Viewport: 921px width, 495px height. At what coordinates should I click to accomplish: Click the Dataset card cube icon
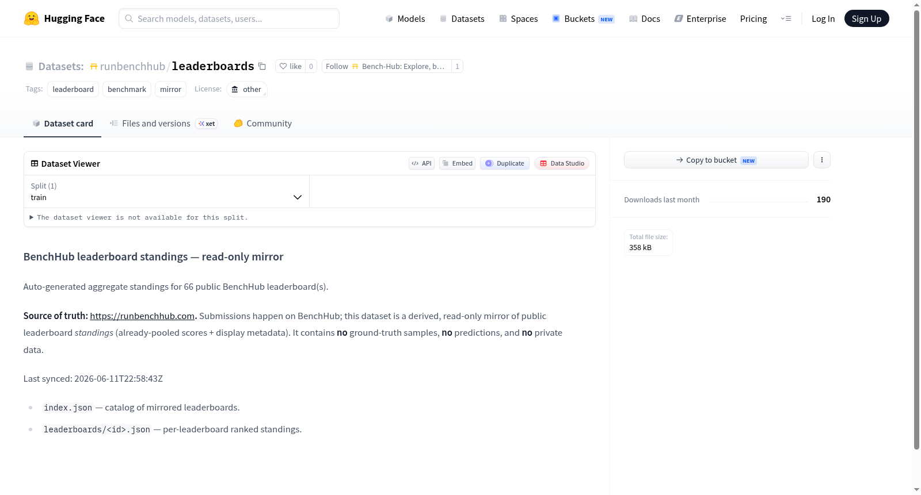36,123
